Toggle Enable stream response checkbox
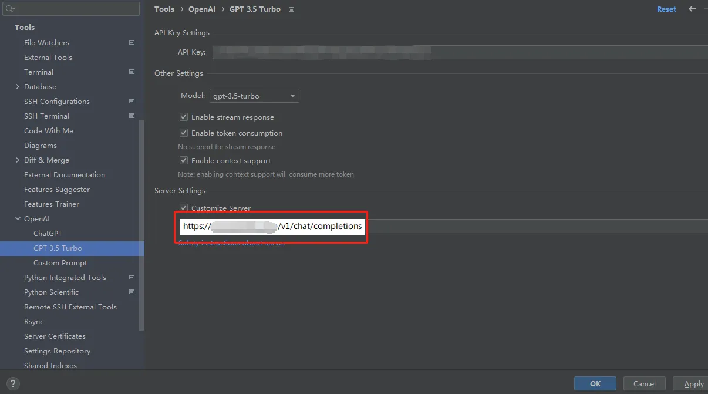The image size is (708, 394). (184, 117)
